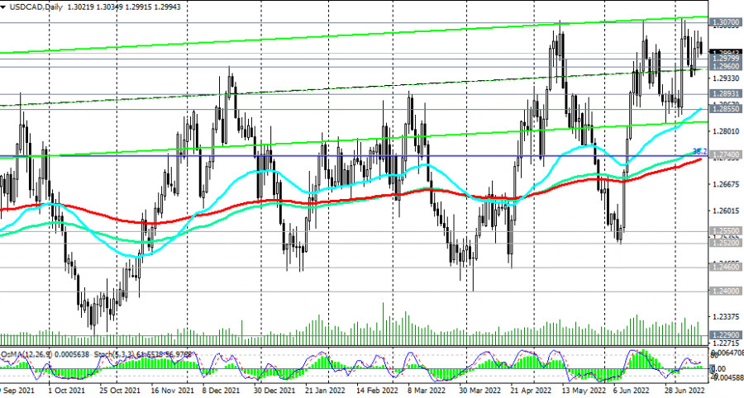
Task: Click the USDCAD,Daily chart title
Action: point(36,7)
